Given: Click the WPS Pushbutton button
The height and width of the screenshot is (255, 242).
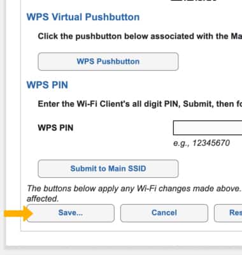Looking at the screenshot, I should pos(108,62).
